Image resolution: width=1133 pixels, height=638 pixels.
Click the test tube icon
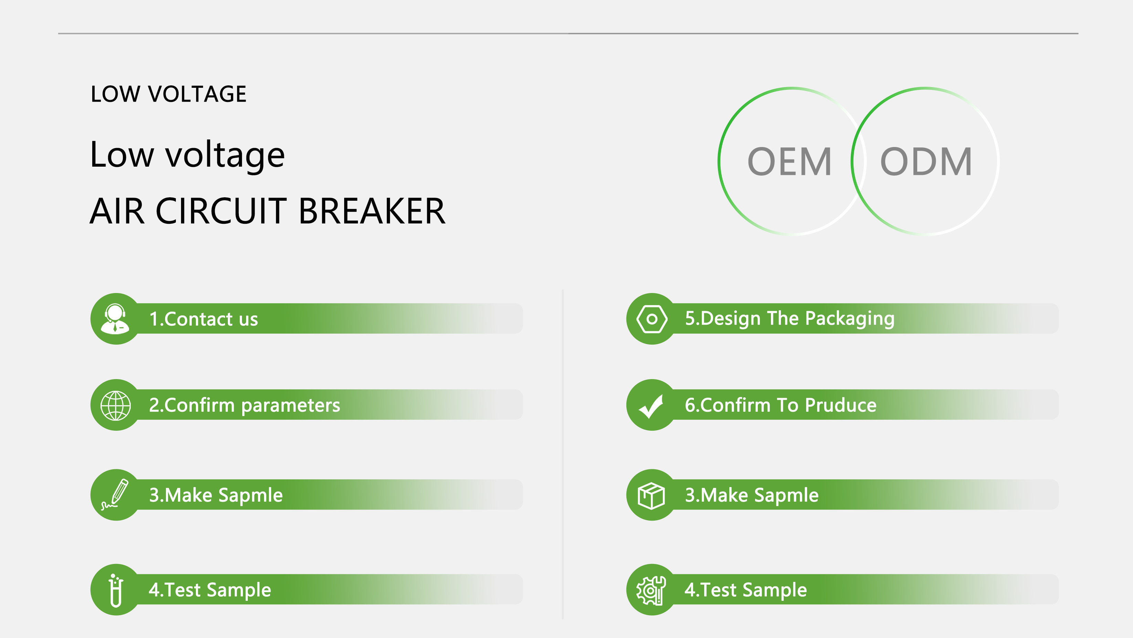116,589
